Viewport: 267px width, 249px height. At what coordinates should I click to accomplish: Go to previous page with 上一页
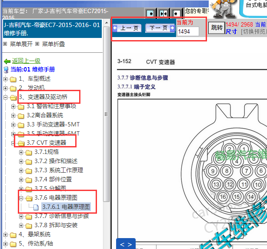tap(127, 28)
